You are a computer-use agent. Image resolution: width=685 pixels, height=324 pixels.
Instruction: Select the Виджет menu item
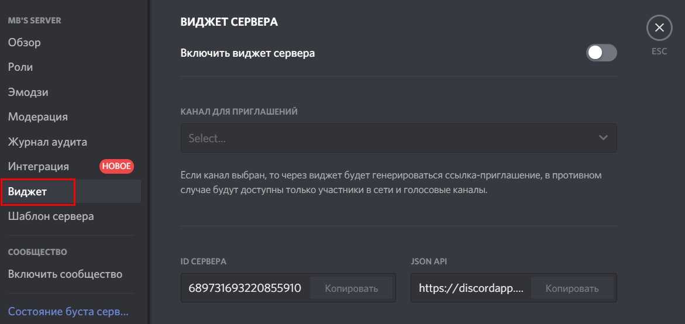pos(27,191)
